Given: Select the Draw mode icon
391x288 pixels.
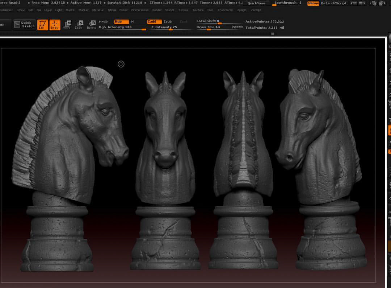Looking at the screenshot, I should tap(55, 25).
